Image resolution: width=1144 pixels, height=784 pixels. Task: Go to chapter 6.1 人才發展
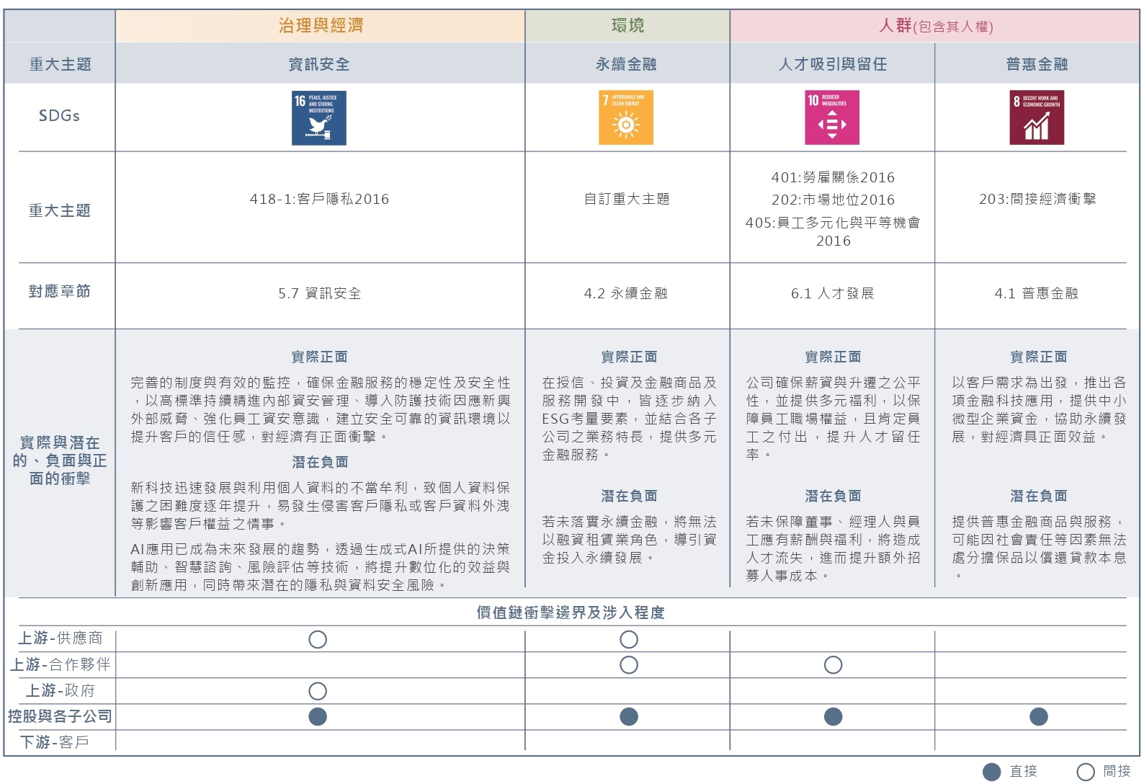click(832, 293)
